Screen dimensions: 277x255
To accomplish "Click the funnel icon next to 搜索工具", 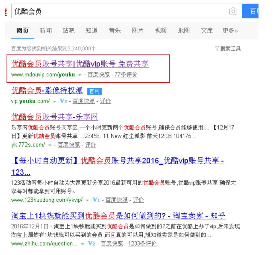I will (218, 48).
